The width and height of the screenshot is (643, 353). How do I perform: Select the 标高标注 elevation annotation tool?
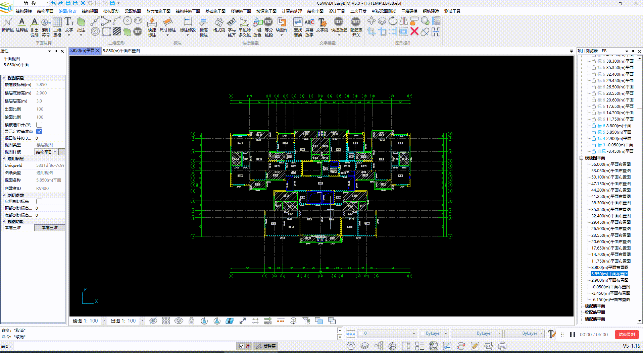coord(203,27)
